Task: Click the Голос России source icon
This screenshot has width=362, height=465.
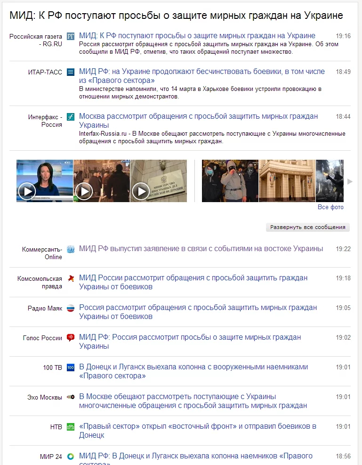Action: [x=71, y=338]
